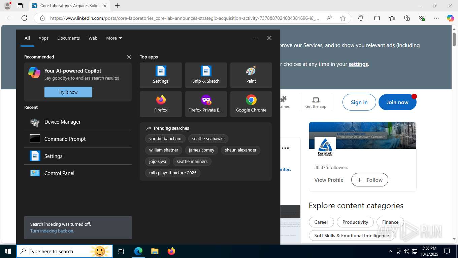Click Edge icon on taskbar

point(138,251)
